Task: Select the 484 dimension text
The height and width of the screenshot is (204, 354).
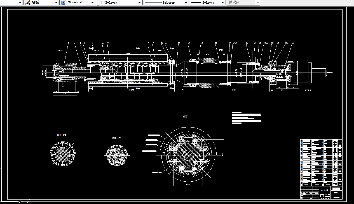Action: (x=184, y=90)
